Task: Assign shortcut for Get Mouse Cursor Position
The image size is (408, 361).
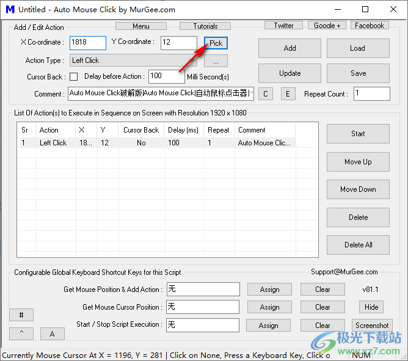Action: [269, 307]
